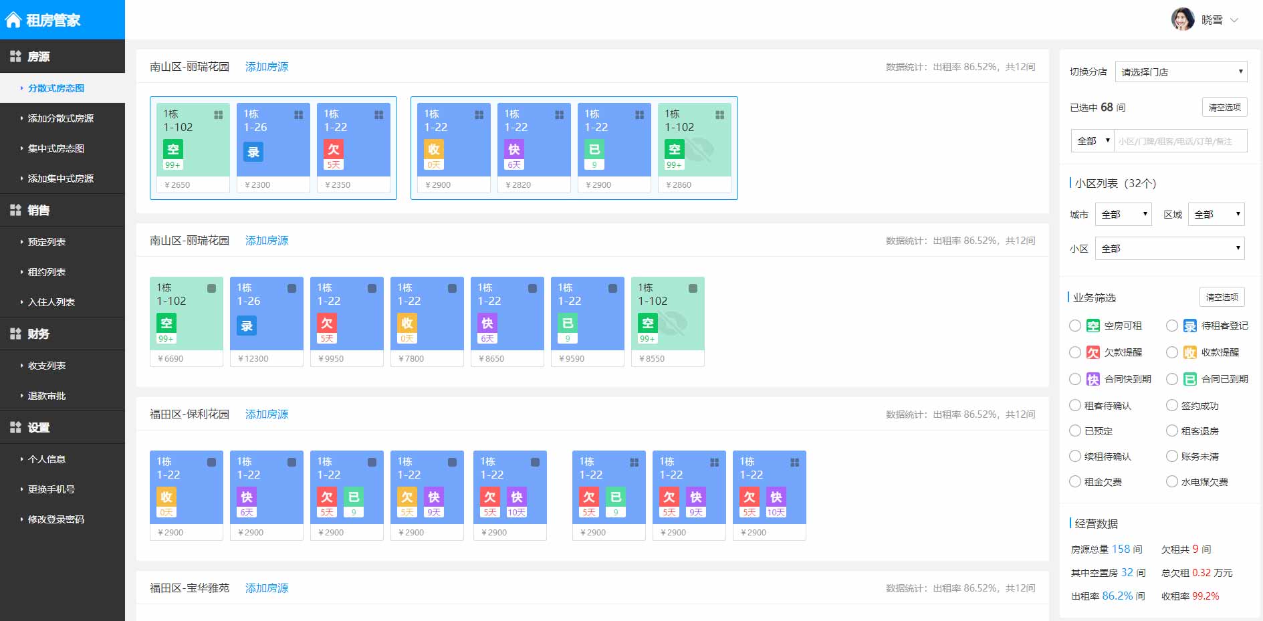The height and width of the screenshot is (621, 1263).
Task: Click the green 空 icon on ¥8550 card
Action: click(x=648, y=323)
